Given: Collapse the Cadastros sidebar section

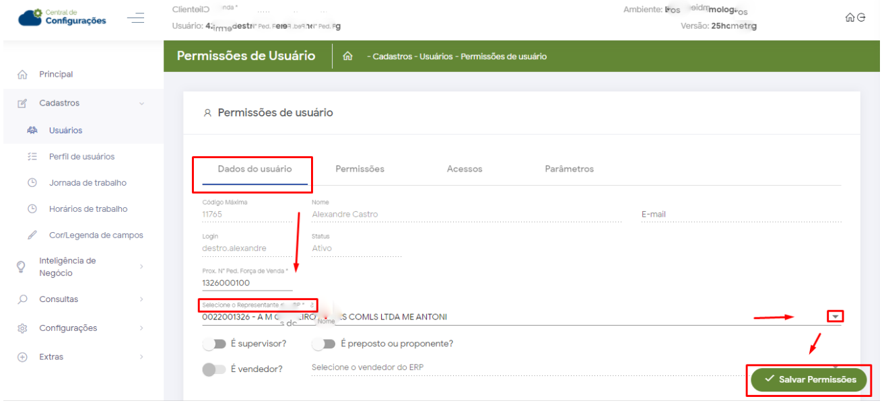Looking at the screenshot, I should tap(141, 104).
